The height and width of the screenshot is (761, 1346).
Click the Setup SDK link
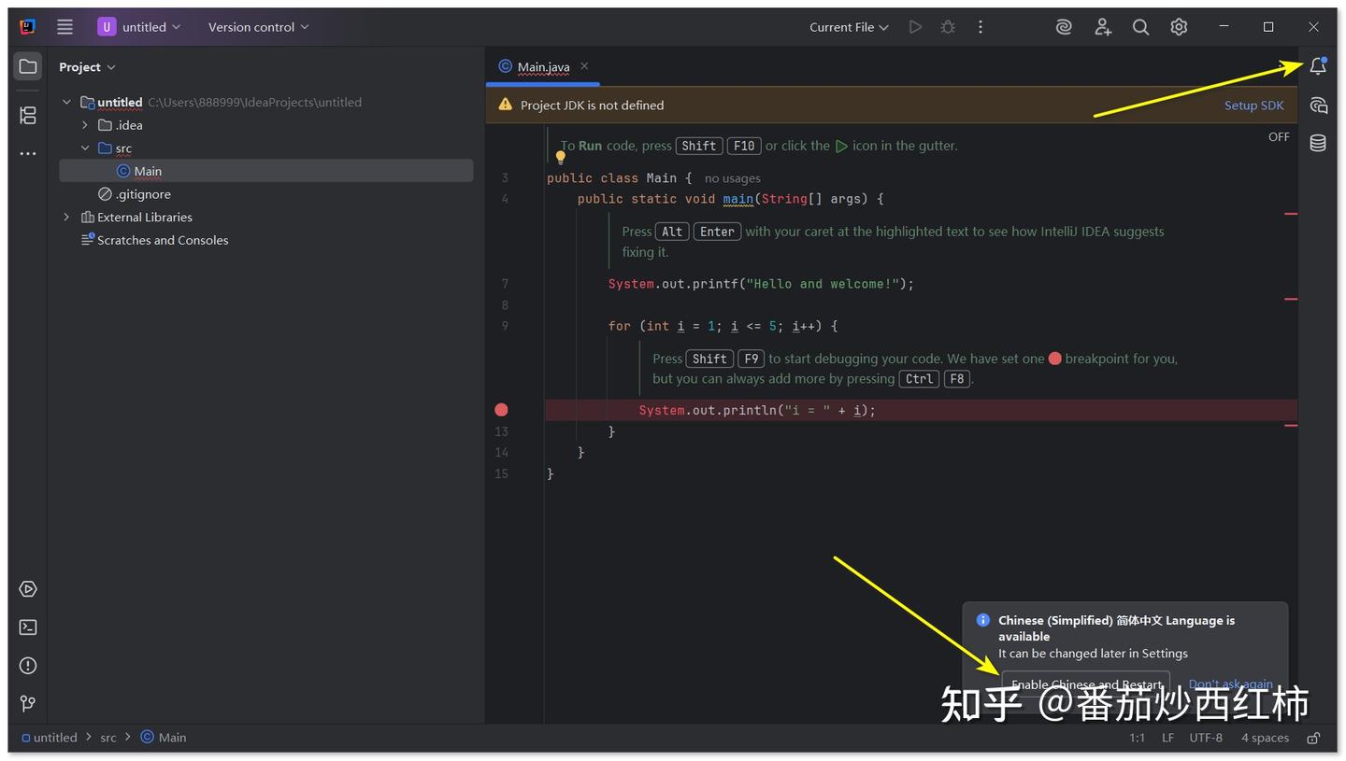pos(1253,106)
